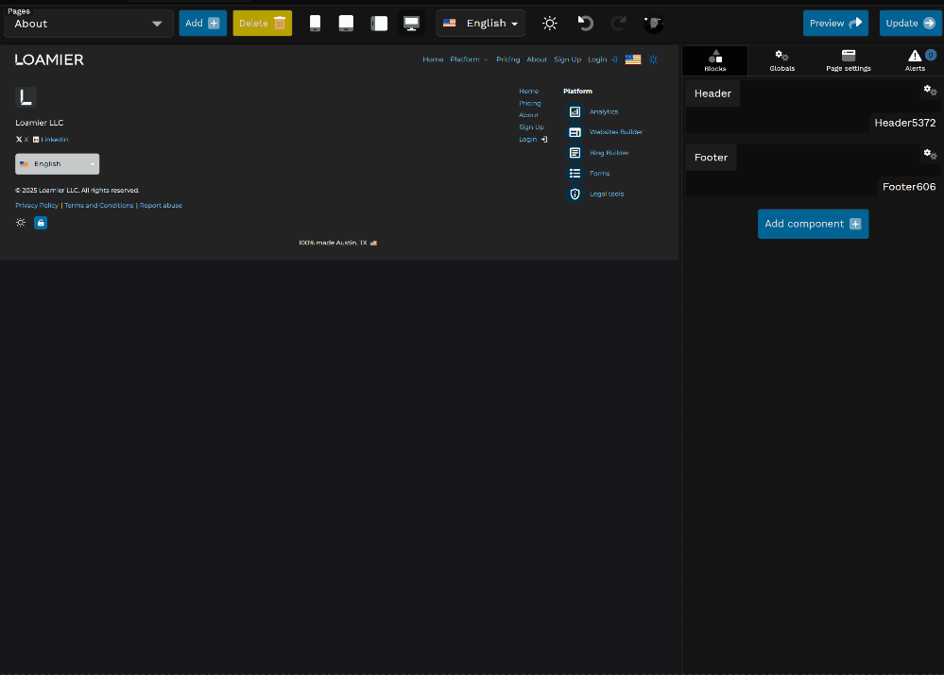Click the undo arrow in toolbar
This screenshot has height=675, width=944.
pyautogui.click(x=586, y=24)
